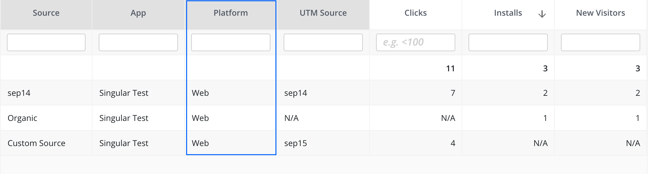
Task: Select the Organic source row cell
Action: [22, 118]
